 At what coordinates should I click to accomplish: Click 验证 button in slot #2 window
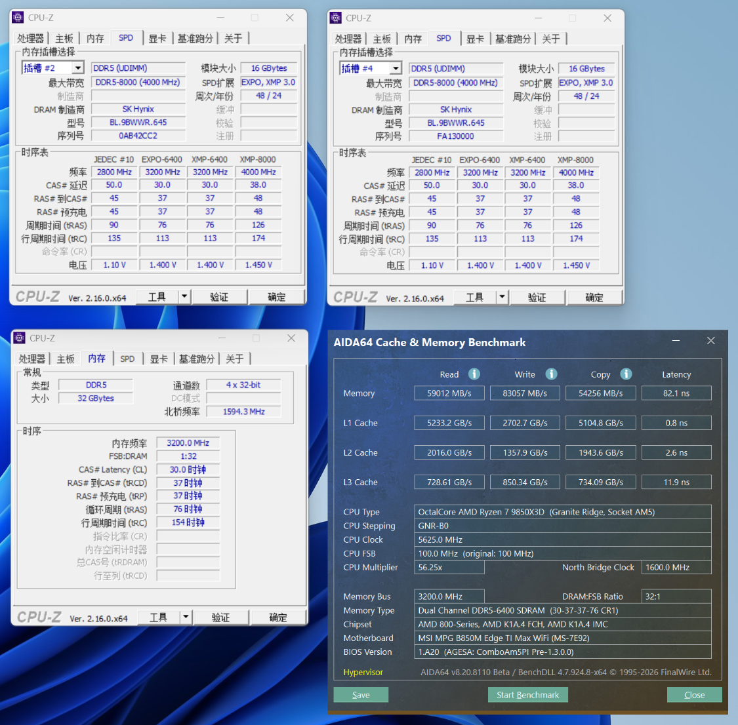(x=219, y=297)
